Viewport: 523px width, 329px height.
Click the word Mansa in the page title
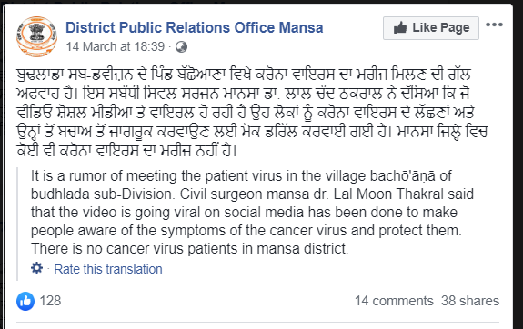[x=301, y=27]
